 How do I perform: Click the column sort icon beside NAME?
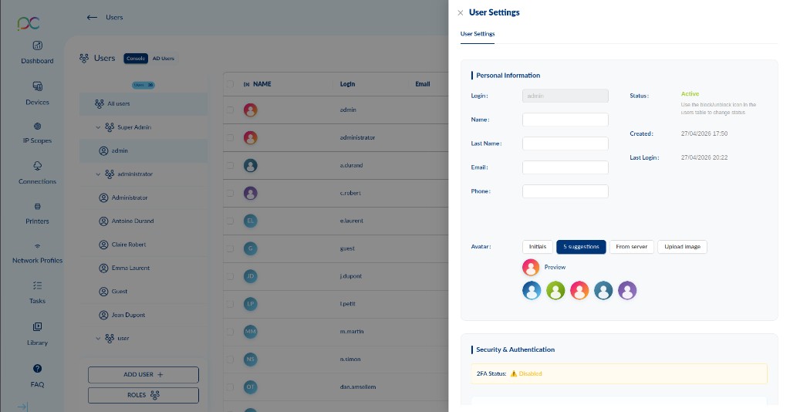click(246, 84)
